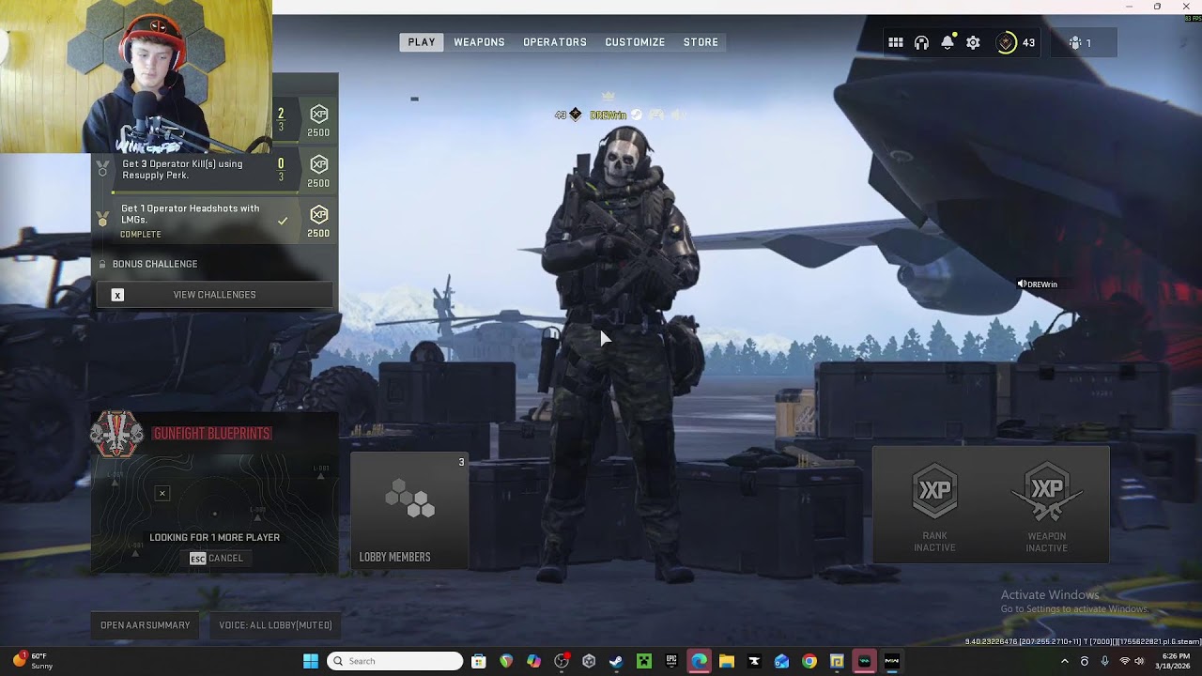Open the settings gear icon
Viewport: 1202px width, 676px height.
[x=973, y=43]
